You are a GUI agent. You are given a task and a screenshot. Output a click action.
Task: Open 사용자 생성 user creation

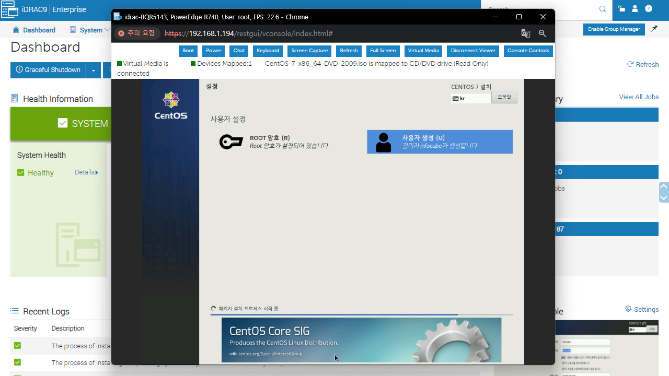pos(440,142)
